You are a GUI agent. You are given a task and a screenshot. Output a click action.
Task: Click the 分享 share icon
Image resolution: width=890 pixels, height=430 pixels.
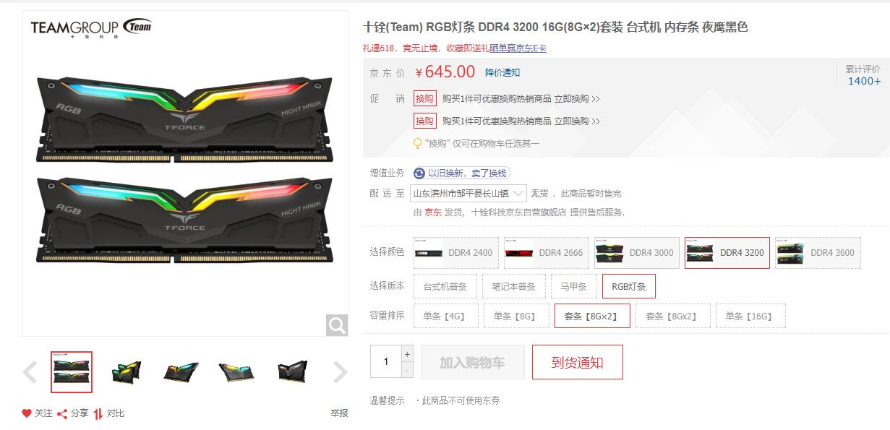click(62, 413)
